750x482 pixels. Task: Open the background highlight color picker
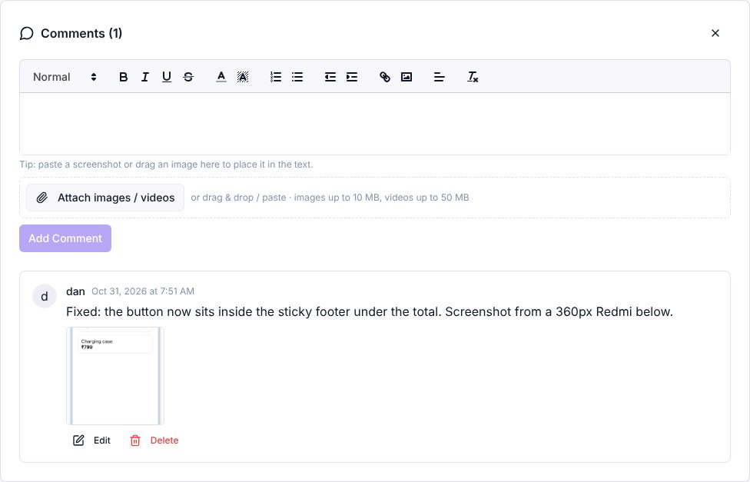(243, 77)
